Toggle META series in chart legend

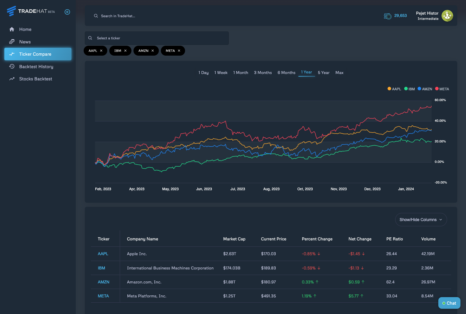(442, 89)
